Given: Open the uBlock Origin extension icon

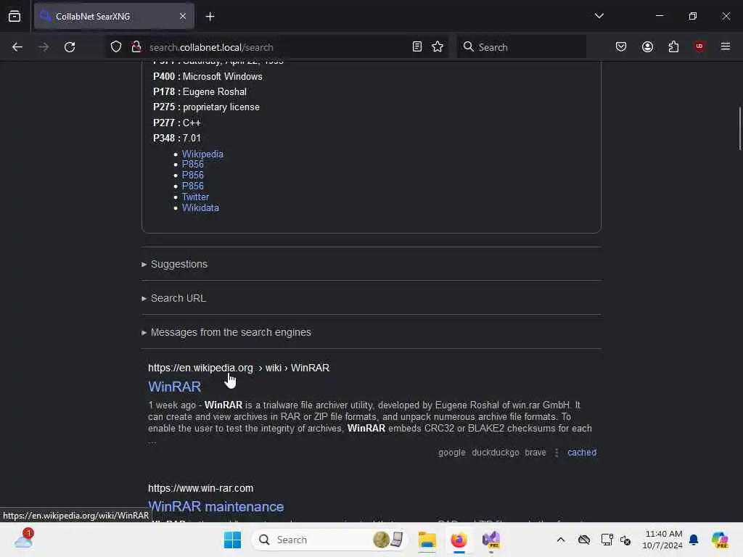Looking at the screenshot, I should pos(699,46).
